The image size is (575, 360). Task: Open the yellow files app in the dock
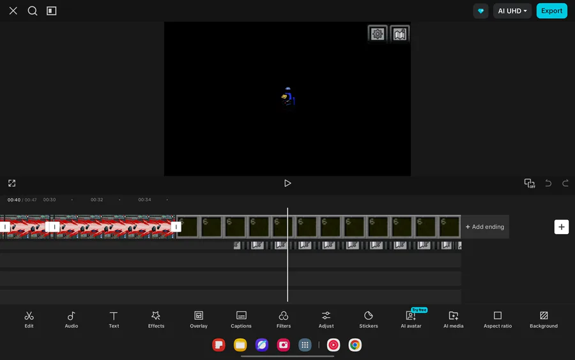click(240, 345)
